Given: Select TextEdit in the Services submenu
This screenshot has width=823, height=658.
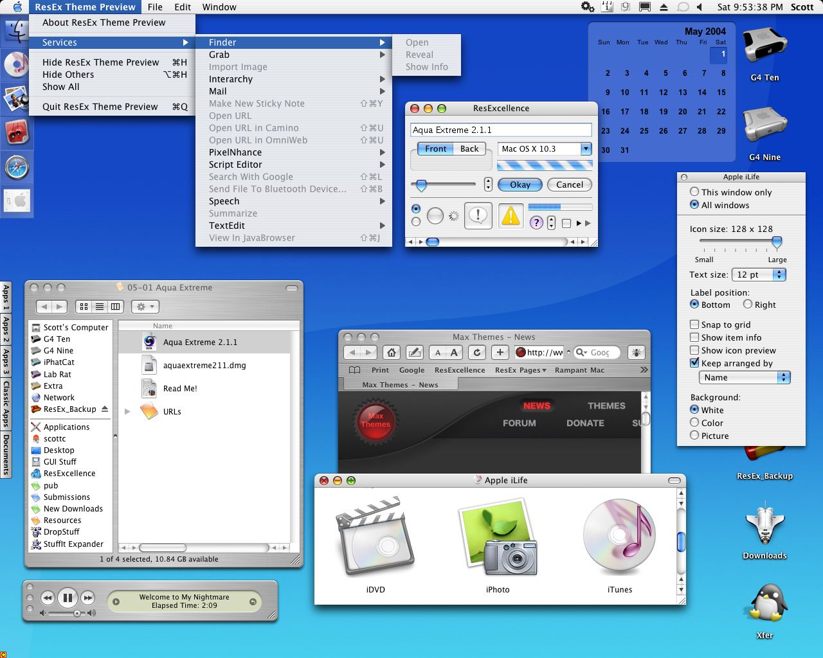Looking at the screenshot, I should 227,226.
